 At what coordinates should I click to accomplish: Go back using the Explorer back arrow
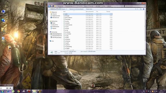tap(49, 6)
